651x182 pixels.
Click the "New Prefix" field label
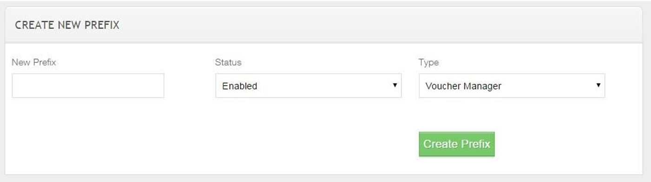(x=34, y=62)
